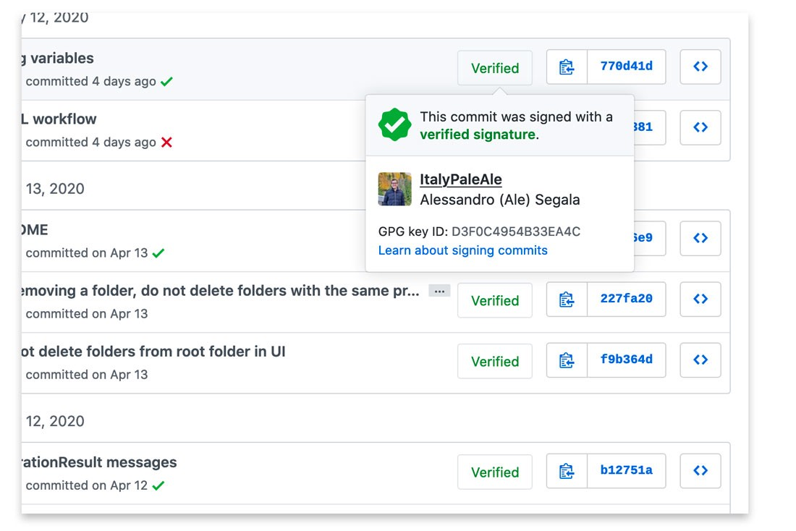Open Verified badge for commit b12751a

[x=495, y=472]
